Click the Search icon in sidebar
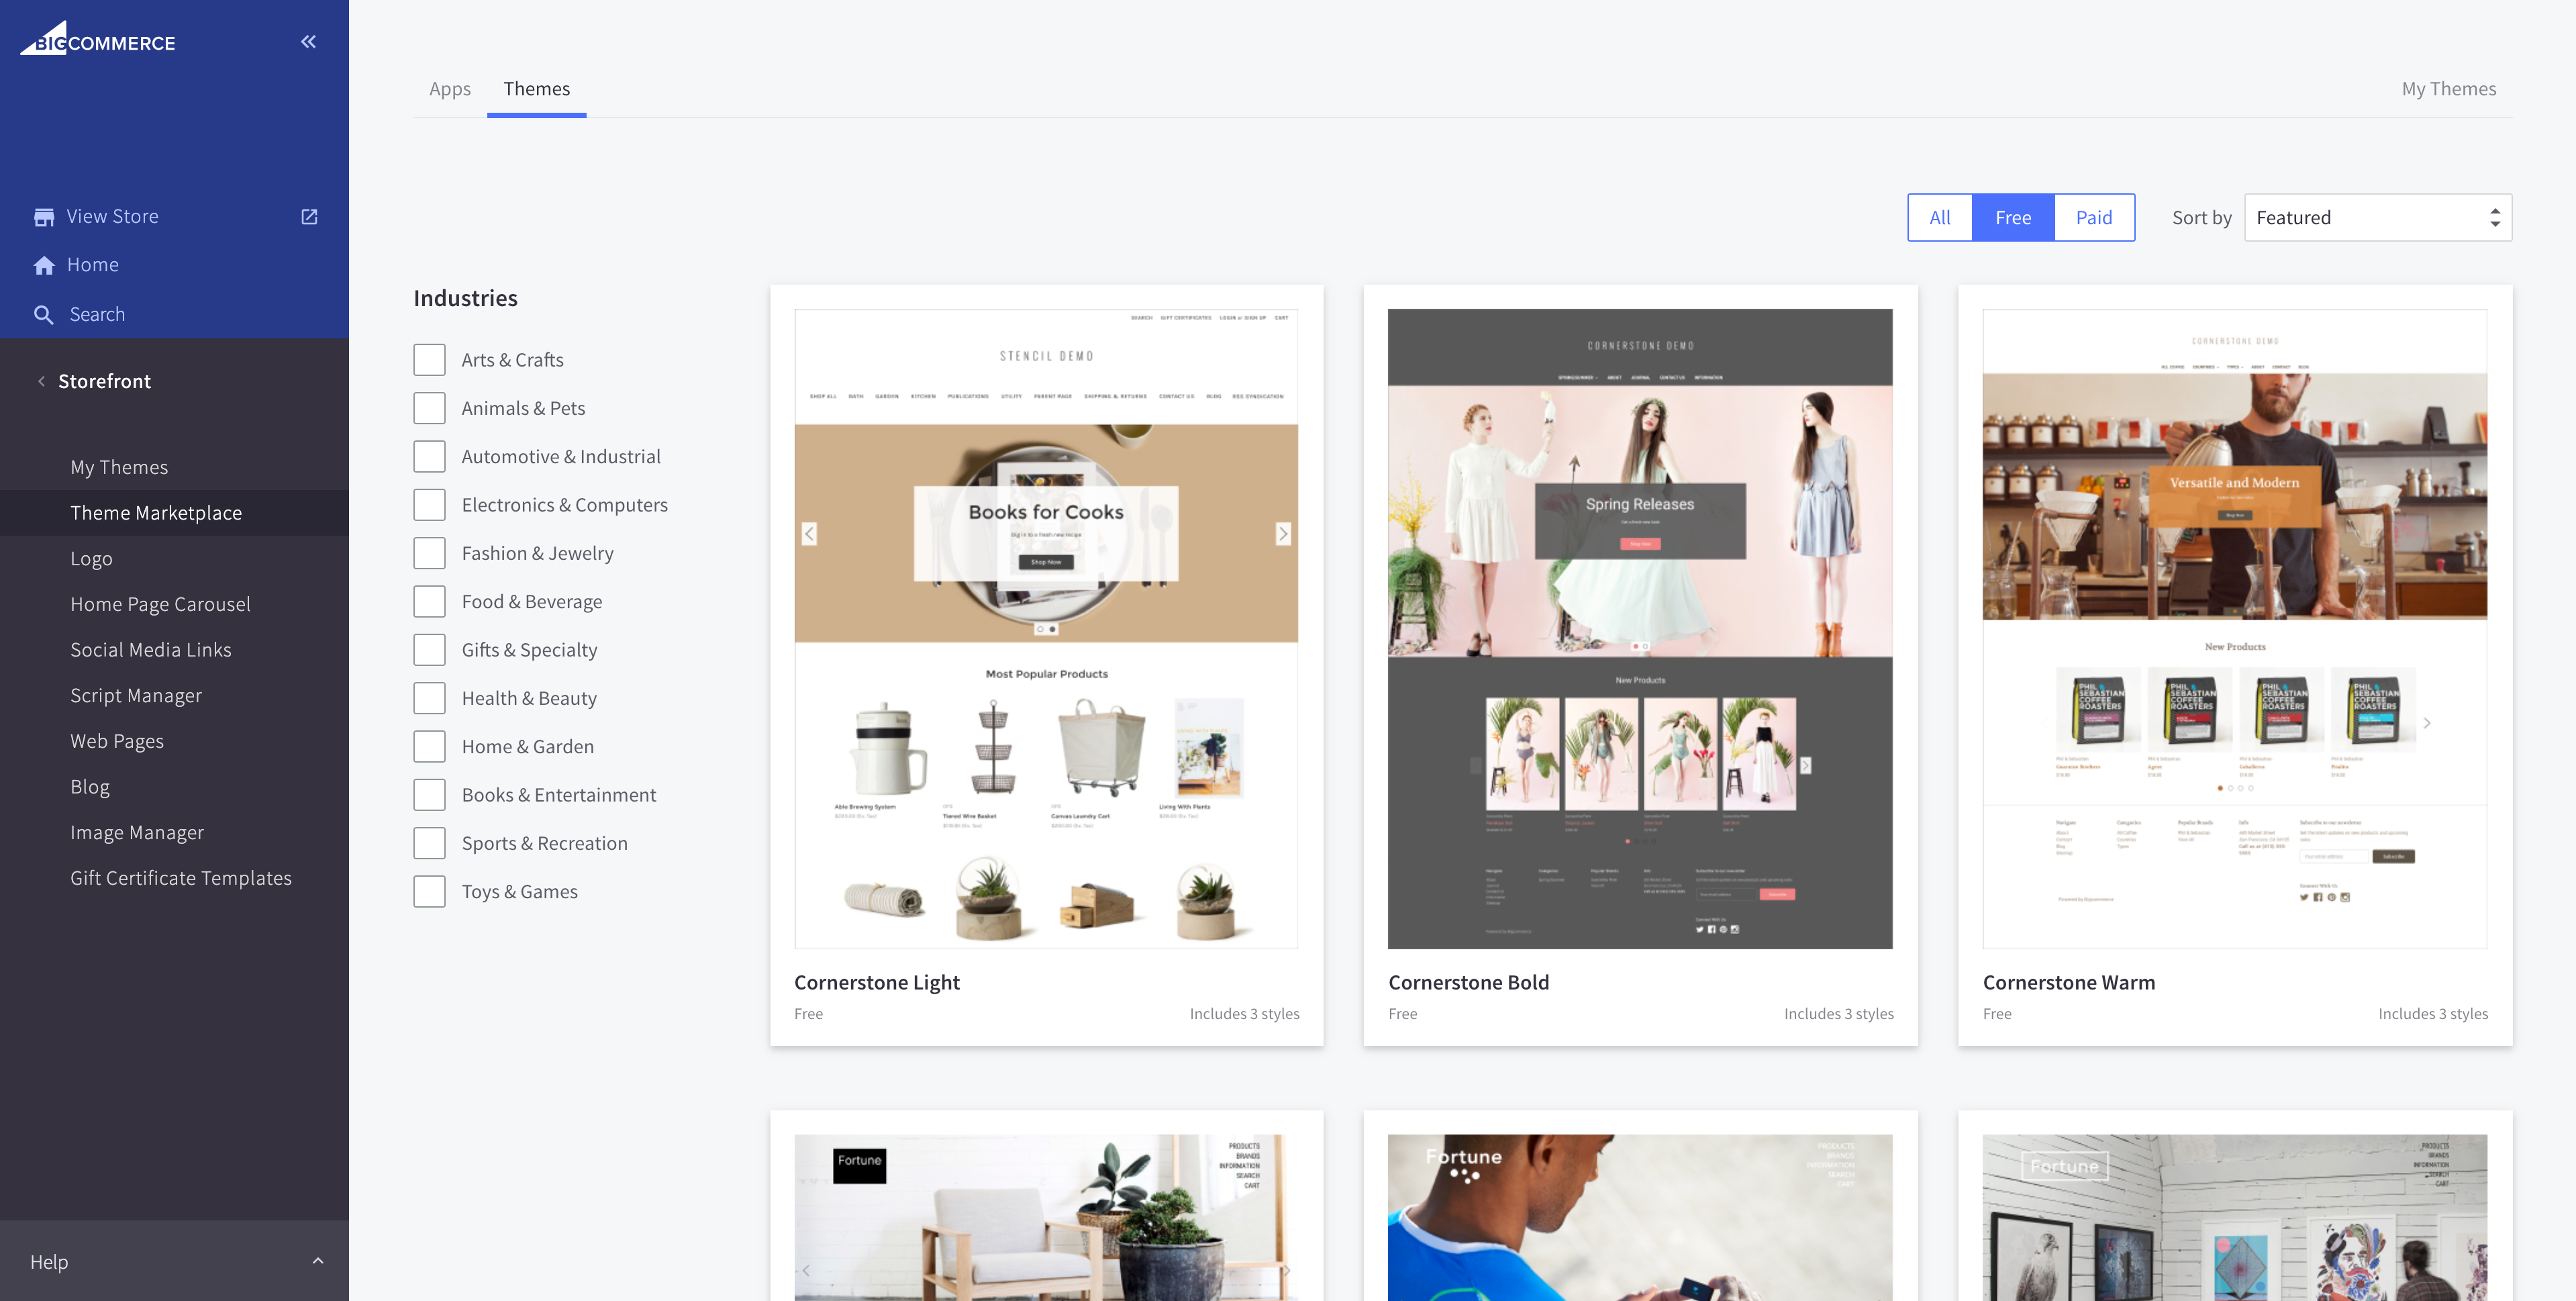This screenshot has width=2576, height=1301. point(45,312)
